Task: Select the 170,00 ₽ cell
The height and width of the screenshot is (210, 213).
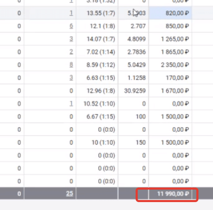Action: click(170, 77)
